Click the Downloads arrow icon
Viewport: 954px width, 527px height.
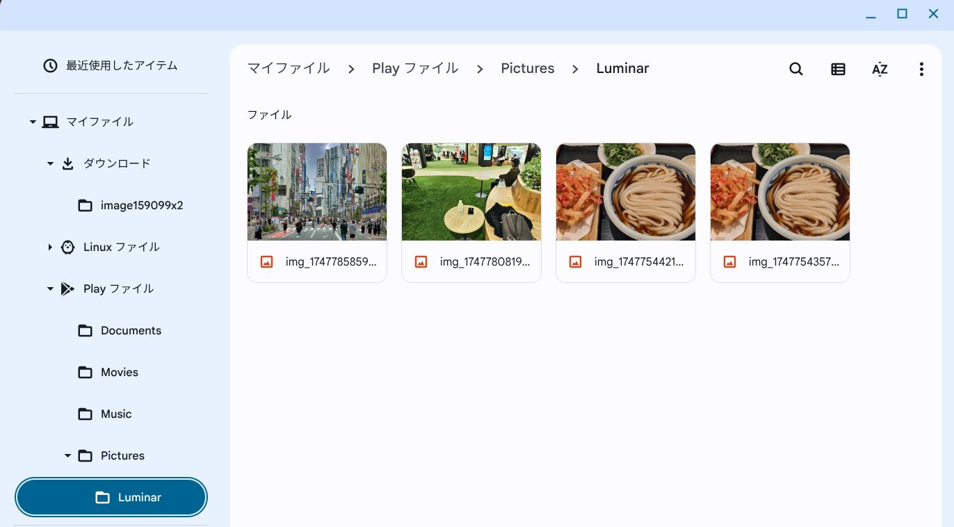point(67,163)
